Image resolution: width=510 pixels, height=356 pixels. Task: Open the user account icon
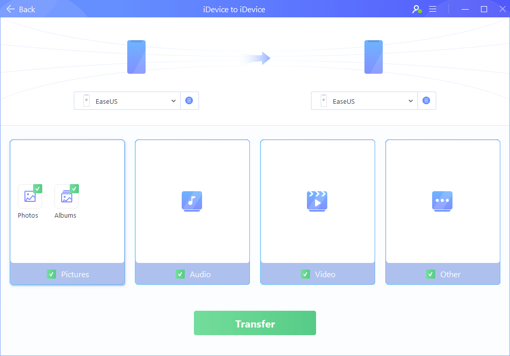[x=417, y=9]
